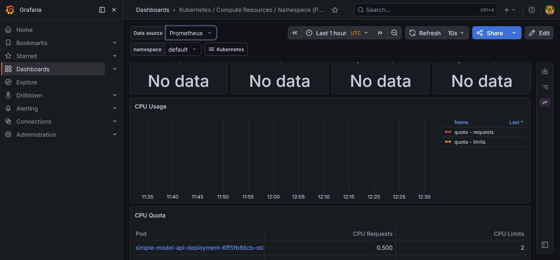Open the Prometheus data source dropdown
The image size is (560, 260).
[191, 33]
